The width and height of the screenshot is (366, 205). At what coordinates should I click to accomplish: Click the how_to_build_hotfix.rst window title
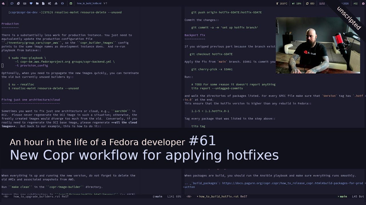89,3
